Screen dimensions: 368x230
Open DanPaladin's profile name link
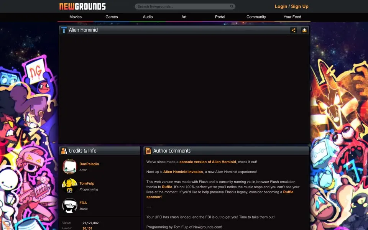[x=89, y=164]
